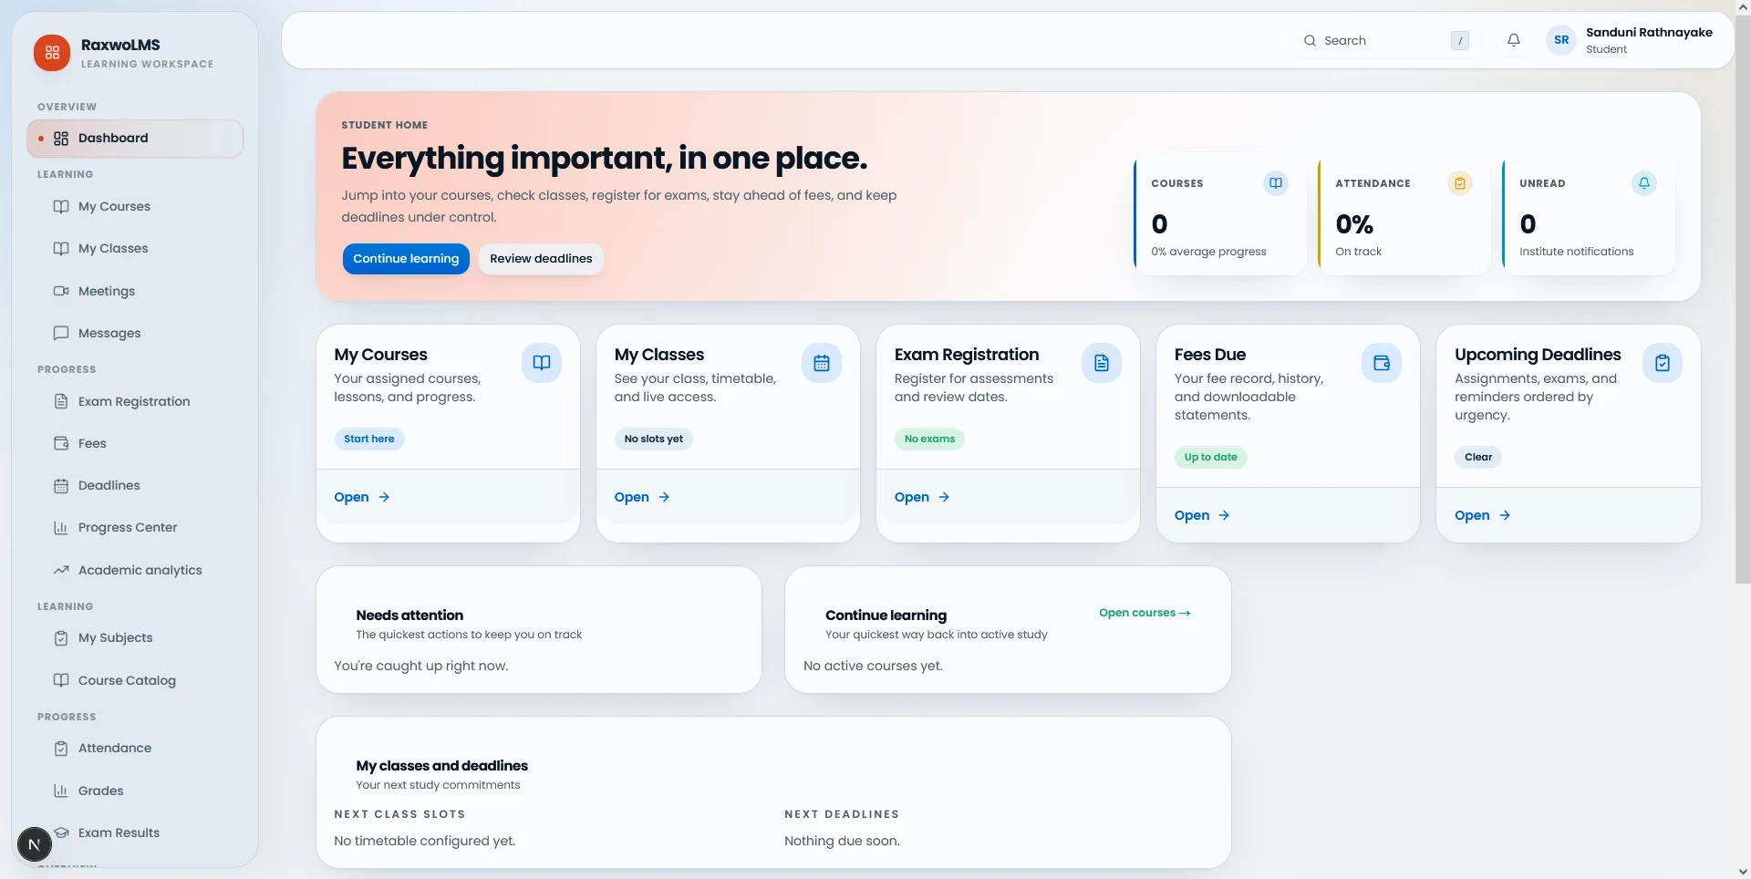
Task: Click the Unread stat bell icon
Action: coord(1644,183)
